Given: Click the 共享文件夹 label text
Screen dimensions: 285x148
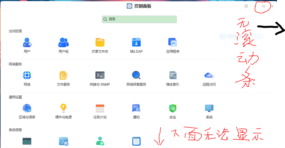Looking at the screenshot, I should [100, 51].
